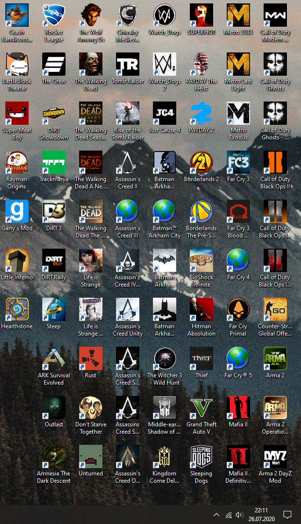Click the Chivalry Medieval shortcut icon

pos(128,15)
